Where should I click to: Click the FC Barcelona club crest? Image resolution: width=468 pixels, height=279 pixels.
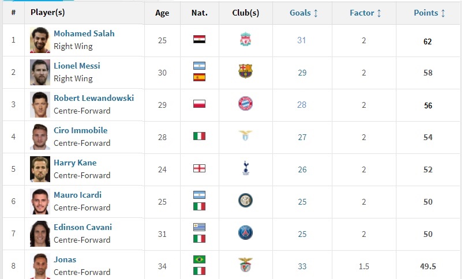coord(245,71)
